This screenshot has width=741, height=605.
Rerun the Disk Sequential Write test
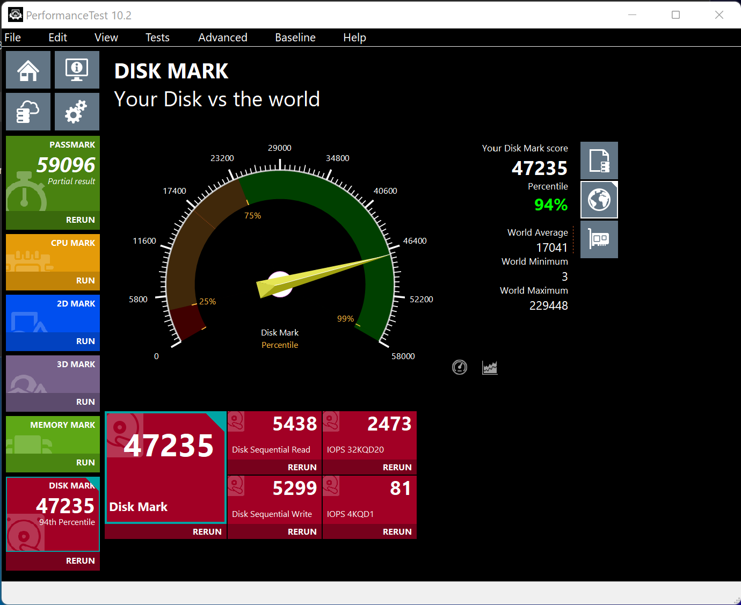302,532
